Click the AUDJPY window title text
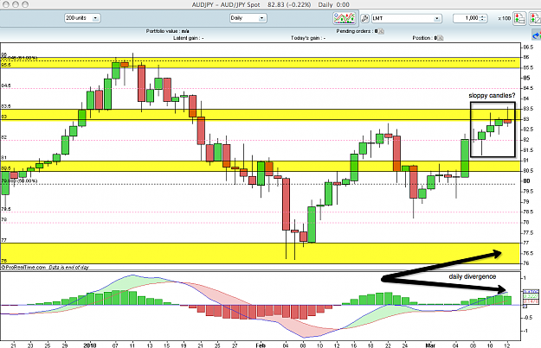Viewport: 541px width, 348px height. click(x=270, y=4)
